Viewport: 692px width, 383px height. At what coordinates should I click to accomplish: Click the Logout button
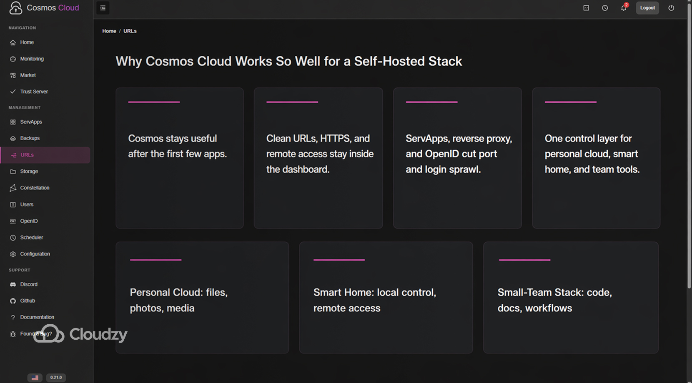[647, 8]
